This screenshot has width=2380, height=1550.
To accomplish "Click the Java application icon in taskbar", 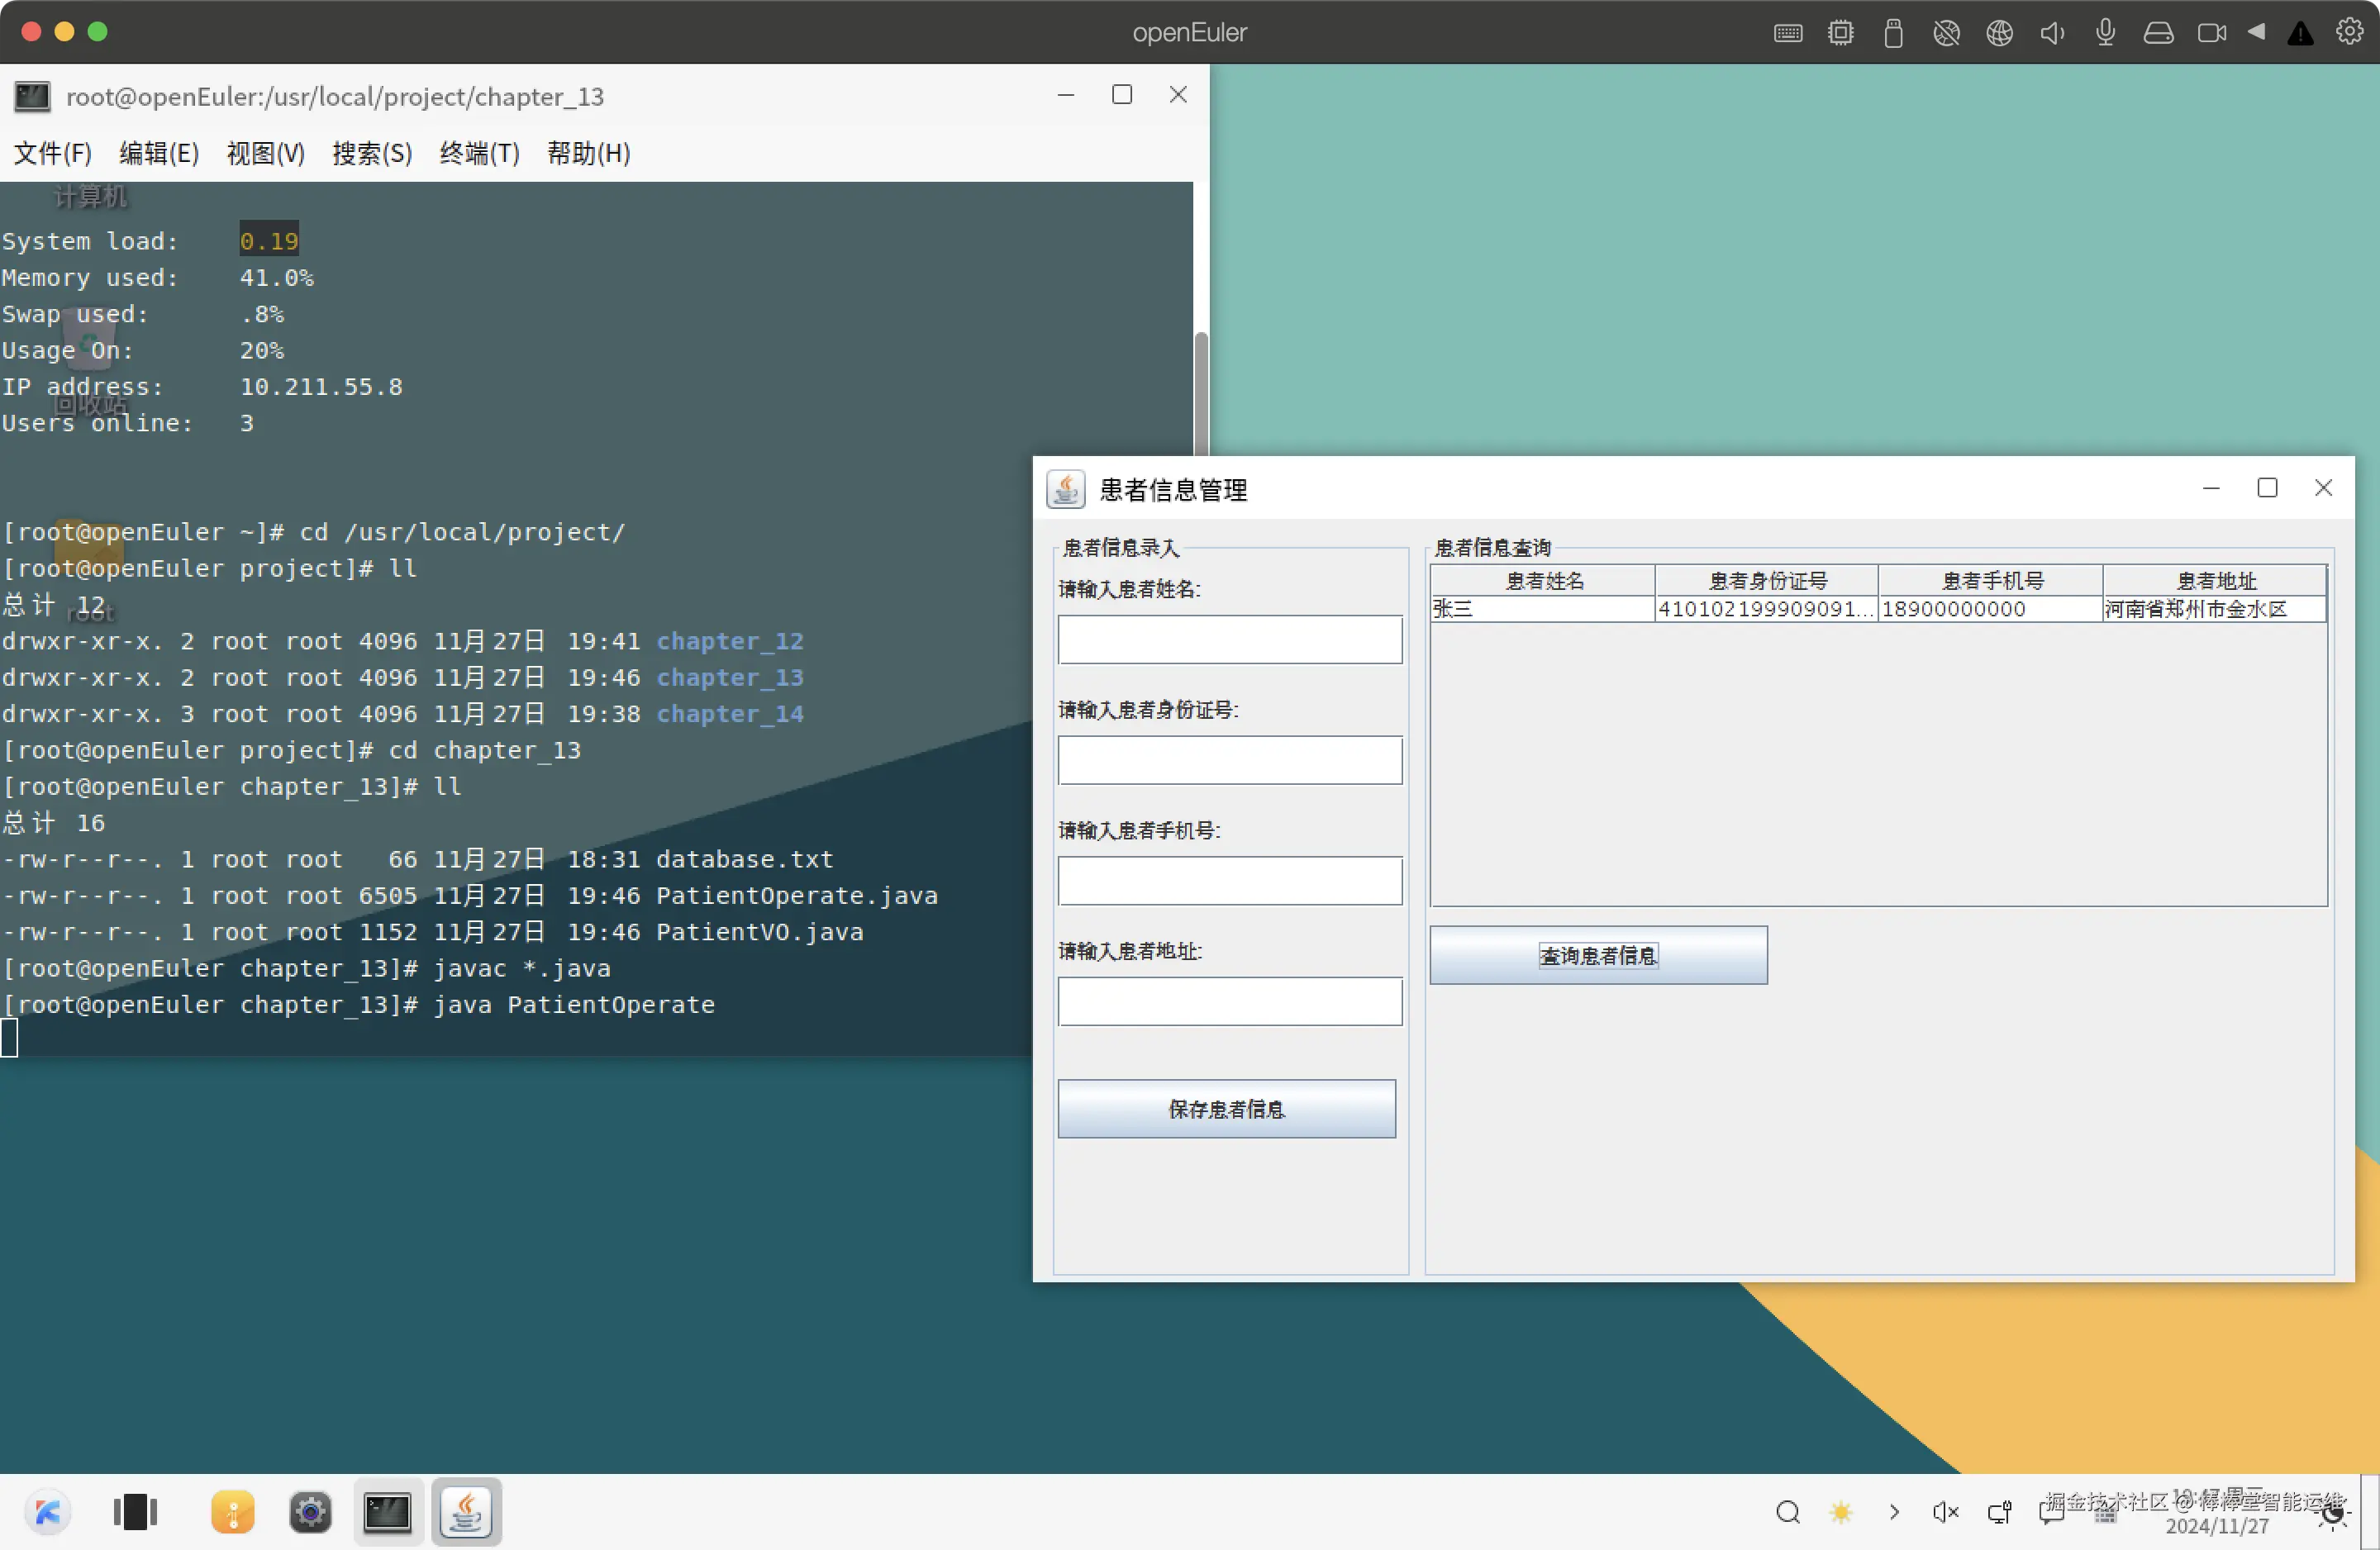I will point(466,1512).
